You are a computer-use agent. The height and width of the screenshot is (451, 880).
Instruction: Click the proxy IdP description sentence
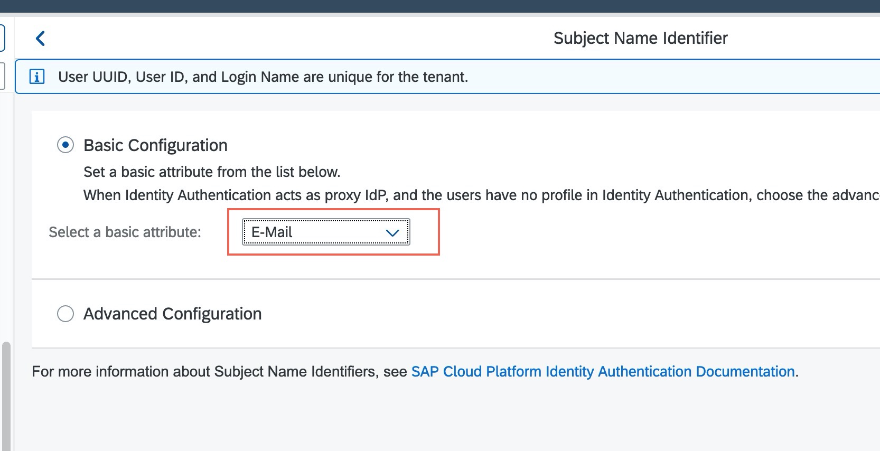coord(475,195)
